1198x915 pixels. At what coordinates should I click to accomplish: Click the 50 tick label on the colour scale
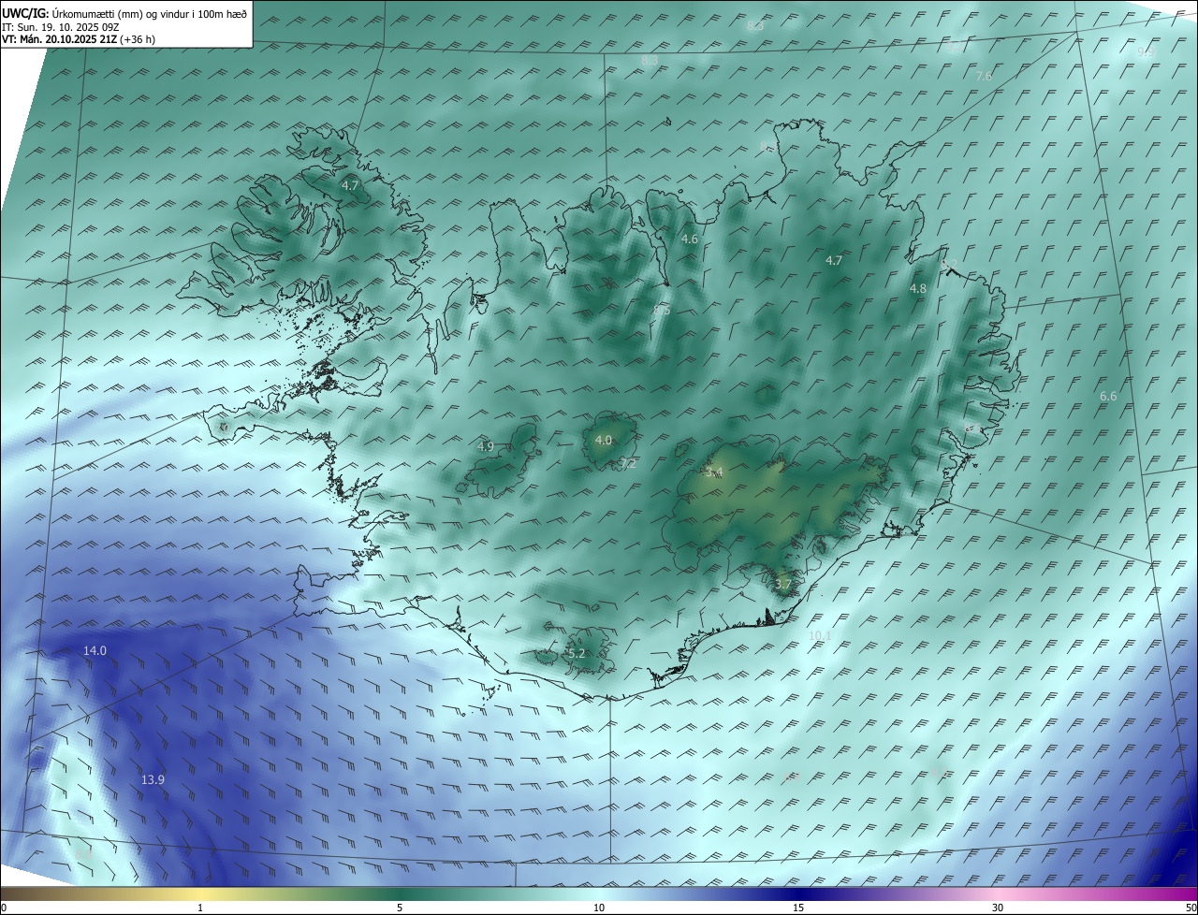click(1191, 908)
